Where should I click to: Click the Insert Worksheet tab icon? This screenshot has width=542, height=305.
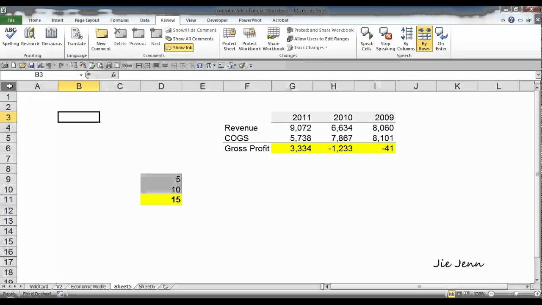tap(166, 287)
